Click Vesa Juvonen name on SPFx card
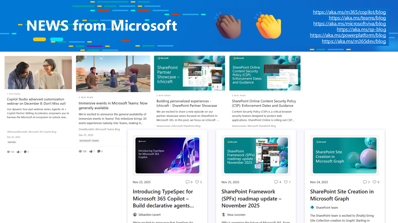This screenshot has width=398, height=223. point(236,214)
